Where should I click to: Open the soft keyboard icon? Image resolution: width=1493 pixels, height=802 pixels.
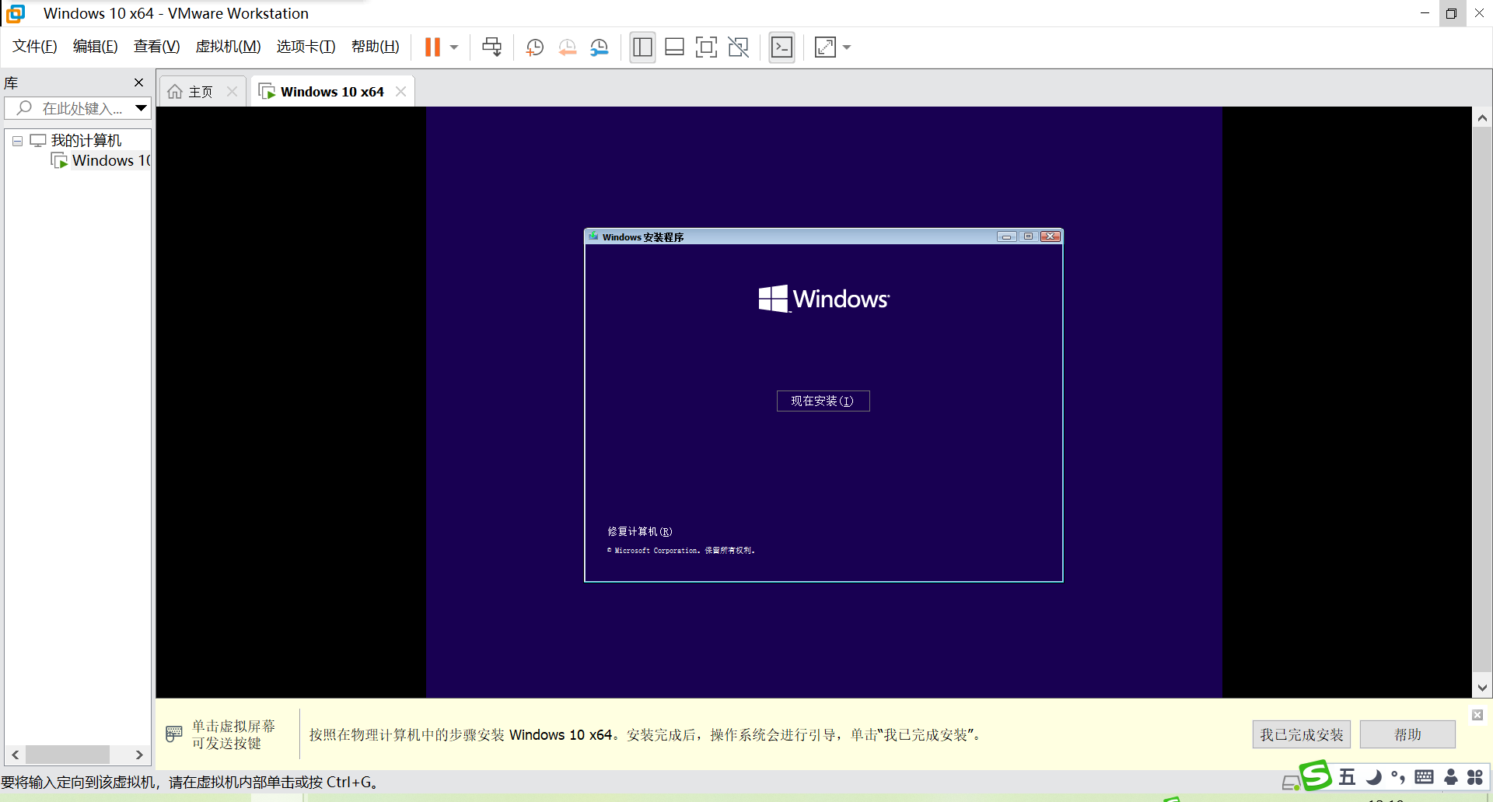click(1425, 777)
